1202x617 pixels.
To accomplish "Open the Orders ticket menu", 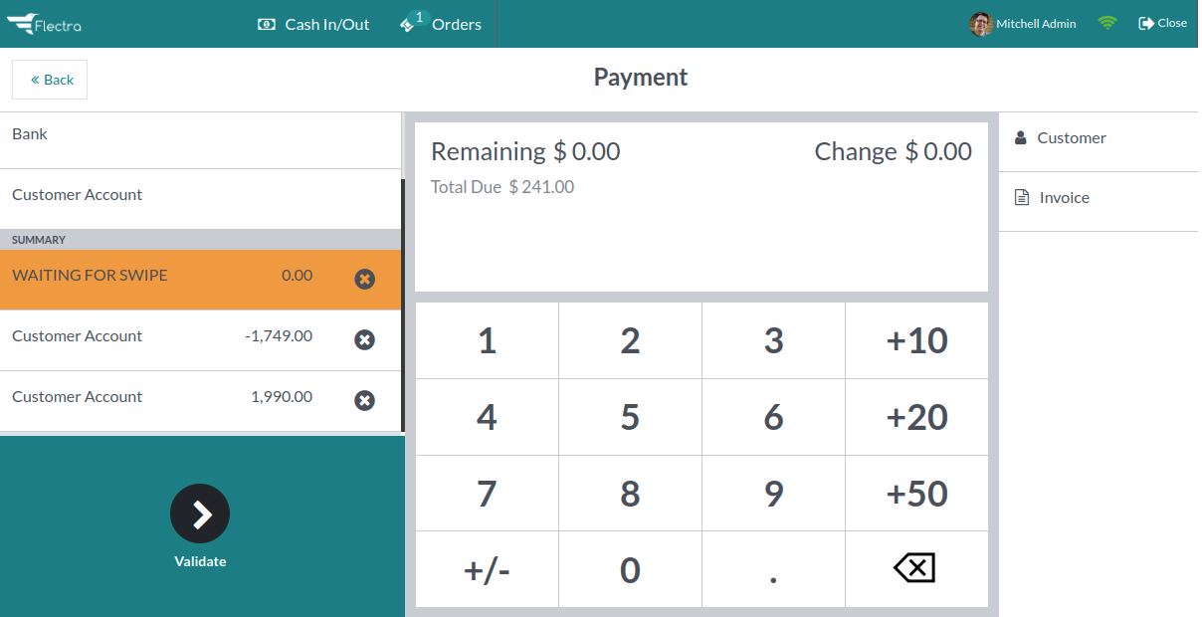I will click(441, 24).
